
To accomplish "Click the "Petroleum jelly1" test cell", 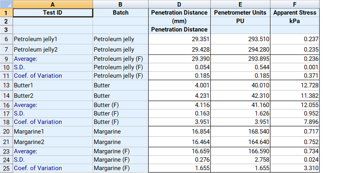I will pyautogui.click(x=53, y=39).
